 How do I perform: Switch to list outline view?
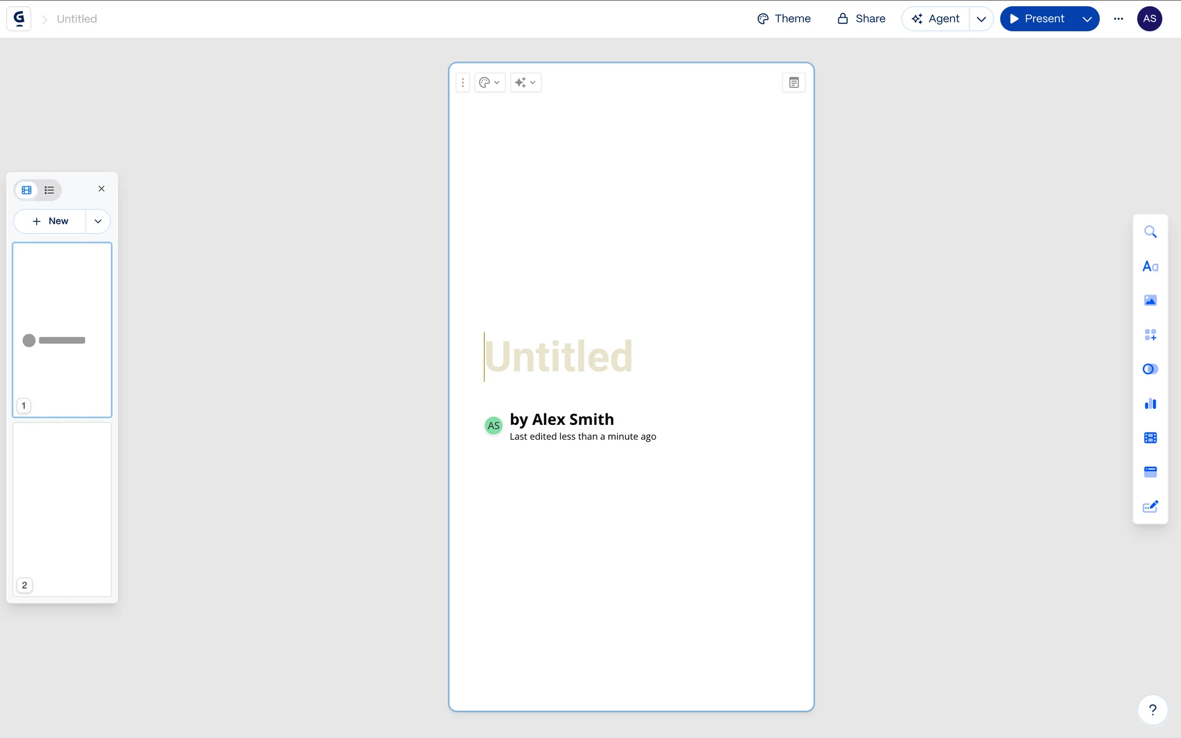[x=49, y=190]
